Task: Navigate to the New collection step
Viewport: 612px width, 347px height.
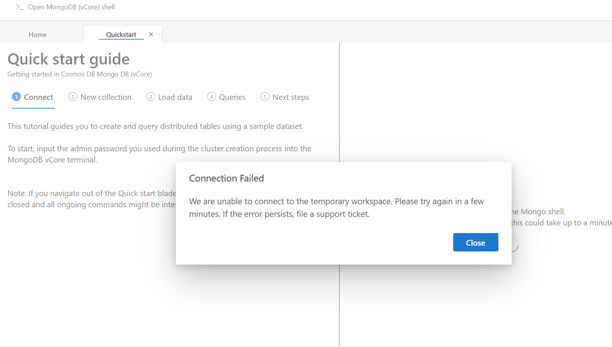Action: [106, 97]
